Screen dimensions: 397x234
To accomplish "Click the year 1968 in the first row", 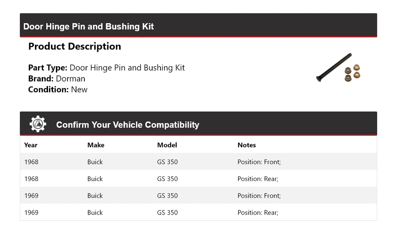I will pos(31,162).
